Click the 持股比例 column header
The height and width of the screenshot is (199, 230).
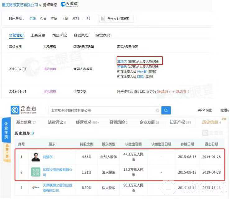[86, 144]
